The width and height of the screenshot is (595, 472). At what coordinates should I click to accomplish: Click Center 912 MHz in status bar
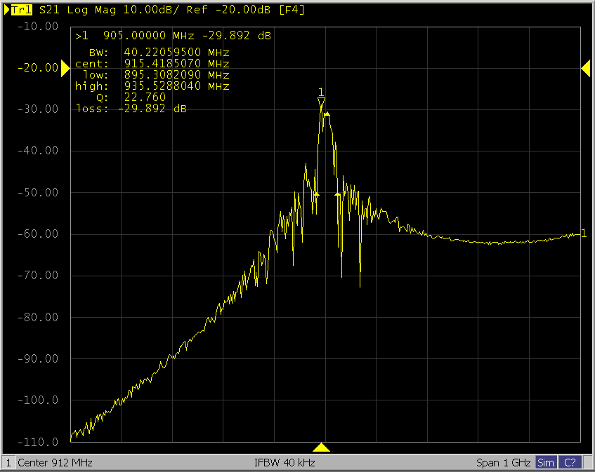pos(55,463)
